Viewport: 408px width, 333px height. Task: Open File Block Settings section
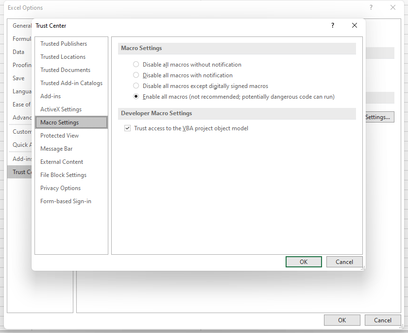71,175
